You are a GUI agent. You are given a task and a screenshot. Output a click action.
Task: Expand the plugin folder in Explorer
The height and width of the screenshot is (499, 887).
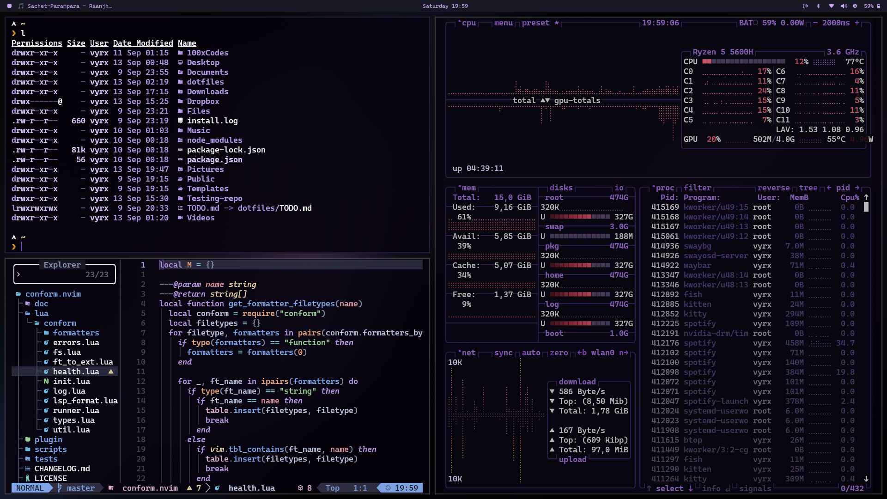48,439
